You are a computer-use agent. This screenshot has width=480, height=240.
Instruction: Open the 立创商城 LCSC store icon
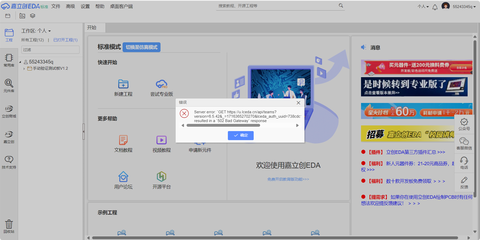pyautogui.click(x=9, y=111)
